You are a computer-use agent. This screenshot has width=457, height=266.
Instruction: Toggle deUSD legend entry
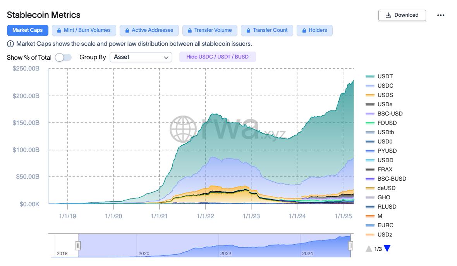tap(381, 188)
